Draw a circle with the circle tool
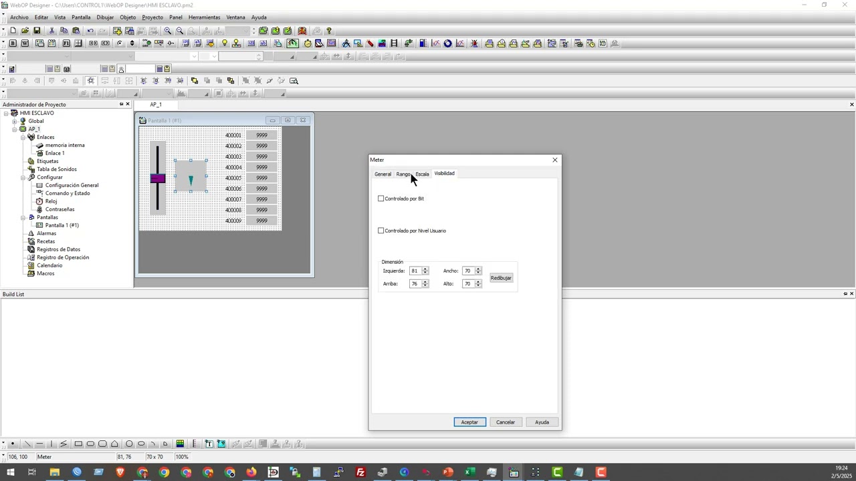Image resolution: width=856 pixels, height=481 pixels. coord(129,444)
